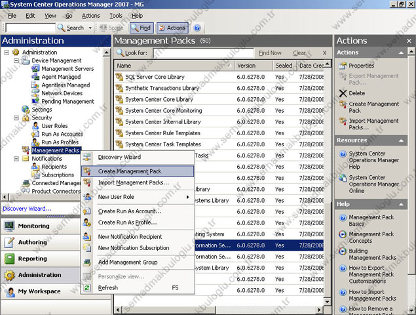416x315 pixels.
Task: Switch to the Authoring workspace
Action: [x=41, y=242]
